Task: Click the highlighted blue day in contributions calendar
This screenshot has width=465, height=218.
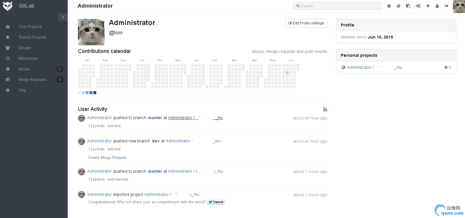Action: [x=287, y=73]
